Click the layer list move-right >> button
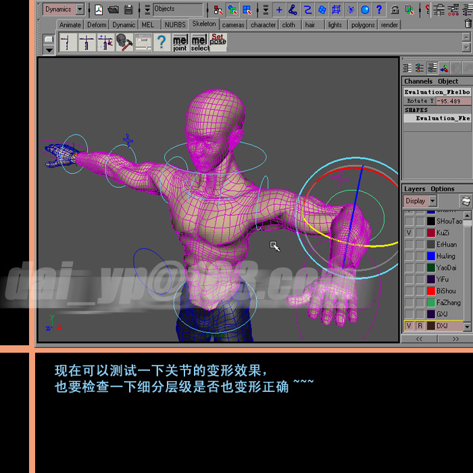473x473 pixels. [x=455, y=339]
